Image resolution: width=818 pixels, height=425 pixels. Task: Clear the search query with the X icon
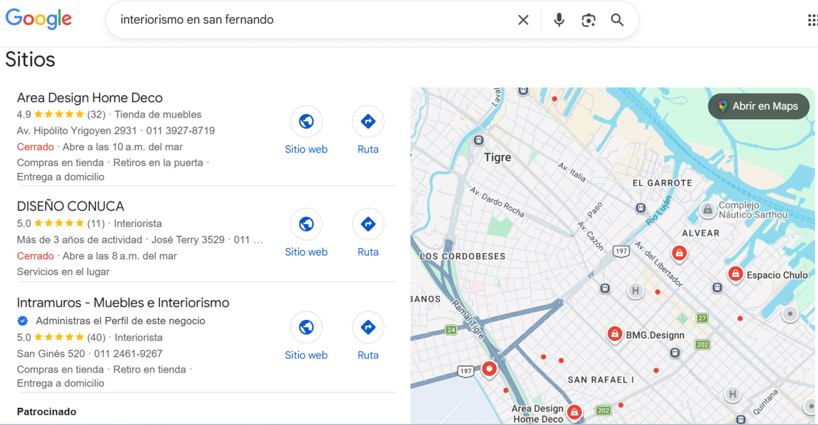click(523, 20)
